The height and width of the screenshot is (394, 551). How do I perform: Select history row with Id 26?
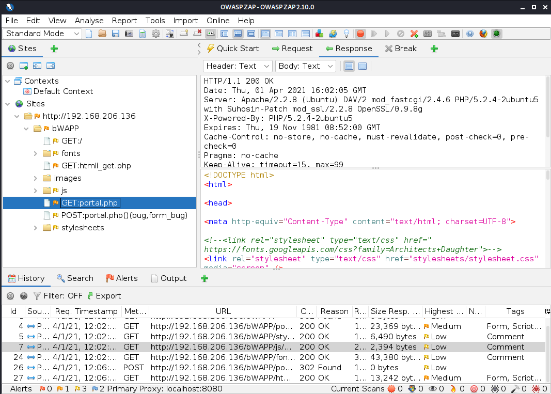coord(274,368)
